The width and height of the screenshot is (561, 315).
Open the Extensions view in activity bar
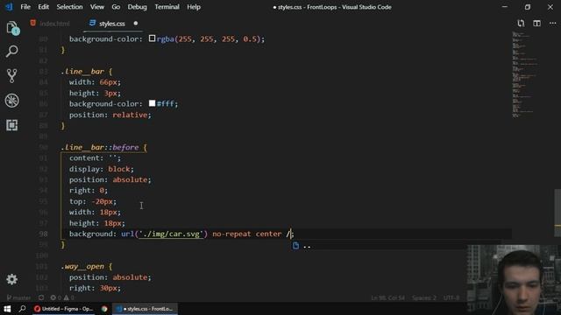click(x=11, y=125)
